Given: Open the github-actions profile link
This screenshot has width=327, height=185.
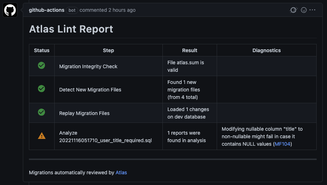Looking at the screenshot, I should [46, 10].
